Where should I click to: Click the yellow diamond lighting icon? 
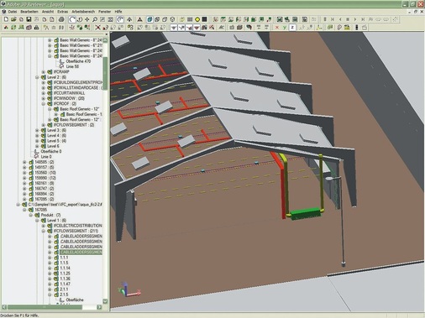pos(197,19)
